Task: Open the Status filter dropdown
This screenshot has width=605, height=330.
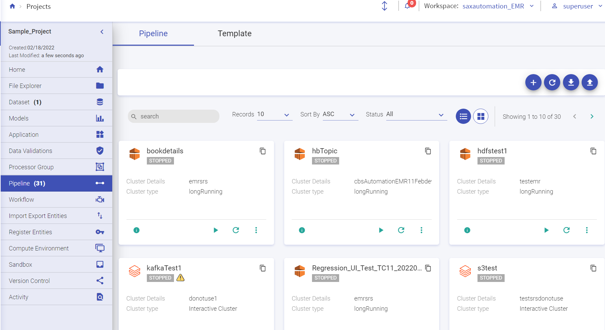Action: tap(416, 115)
